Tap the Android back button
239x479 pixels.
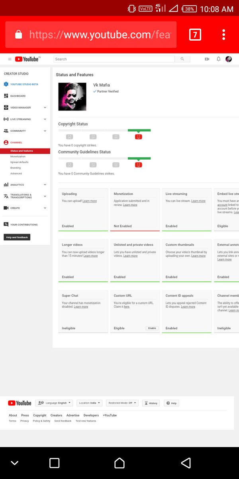pos(186,463)
